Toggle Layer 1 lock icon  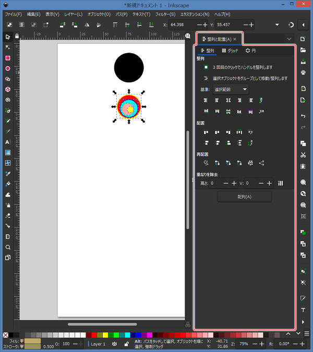pos(126,344)
